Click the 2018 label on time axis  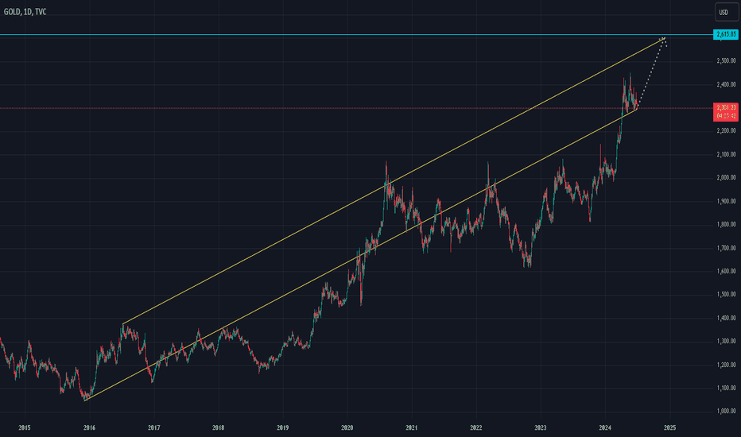click(219, 428)
